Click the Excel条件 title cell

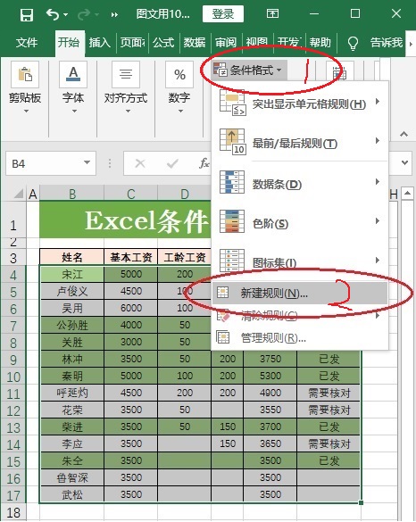point(125,220)
